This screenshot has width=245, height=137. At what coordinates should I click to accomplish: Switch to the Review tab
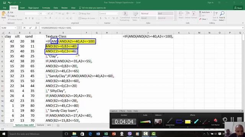(x=64, y=8)
